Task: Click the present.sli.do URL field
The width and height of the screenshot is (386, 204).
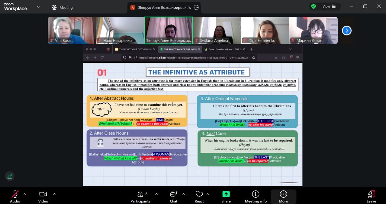Action: point(194,58)
